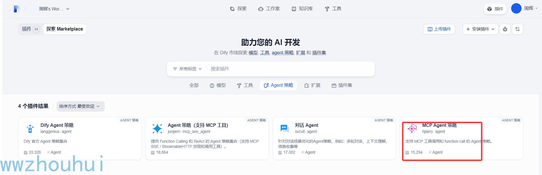Follow the 模型 link in subtitle
The image size is (542, 175).
(x=253, y=53)
